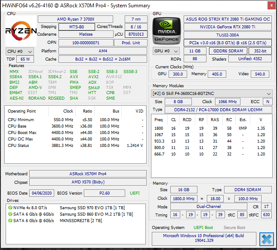
Task: Click the AM4 platform field
Action: pyautogui.click(x=103, y=51)
